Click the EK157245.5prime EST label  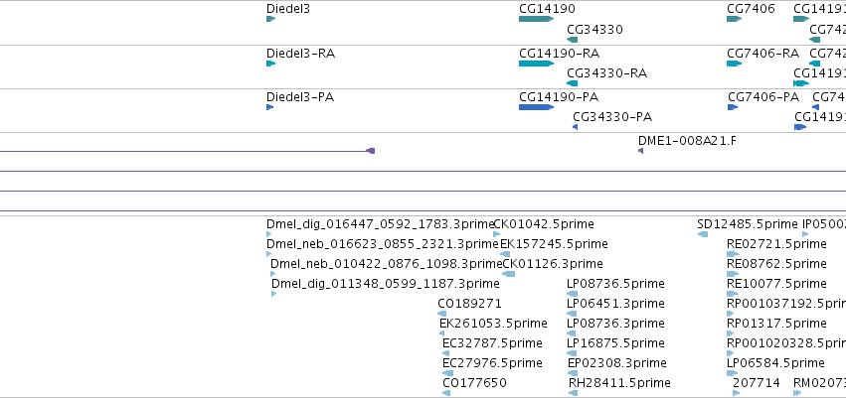(x=554, y=244)
